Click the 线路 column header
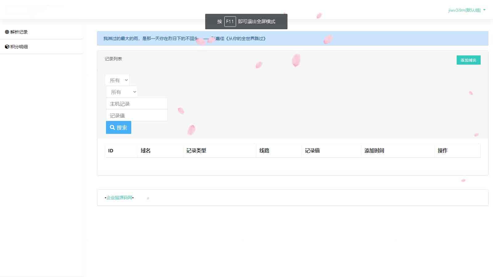 click(264, 151)
